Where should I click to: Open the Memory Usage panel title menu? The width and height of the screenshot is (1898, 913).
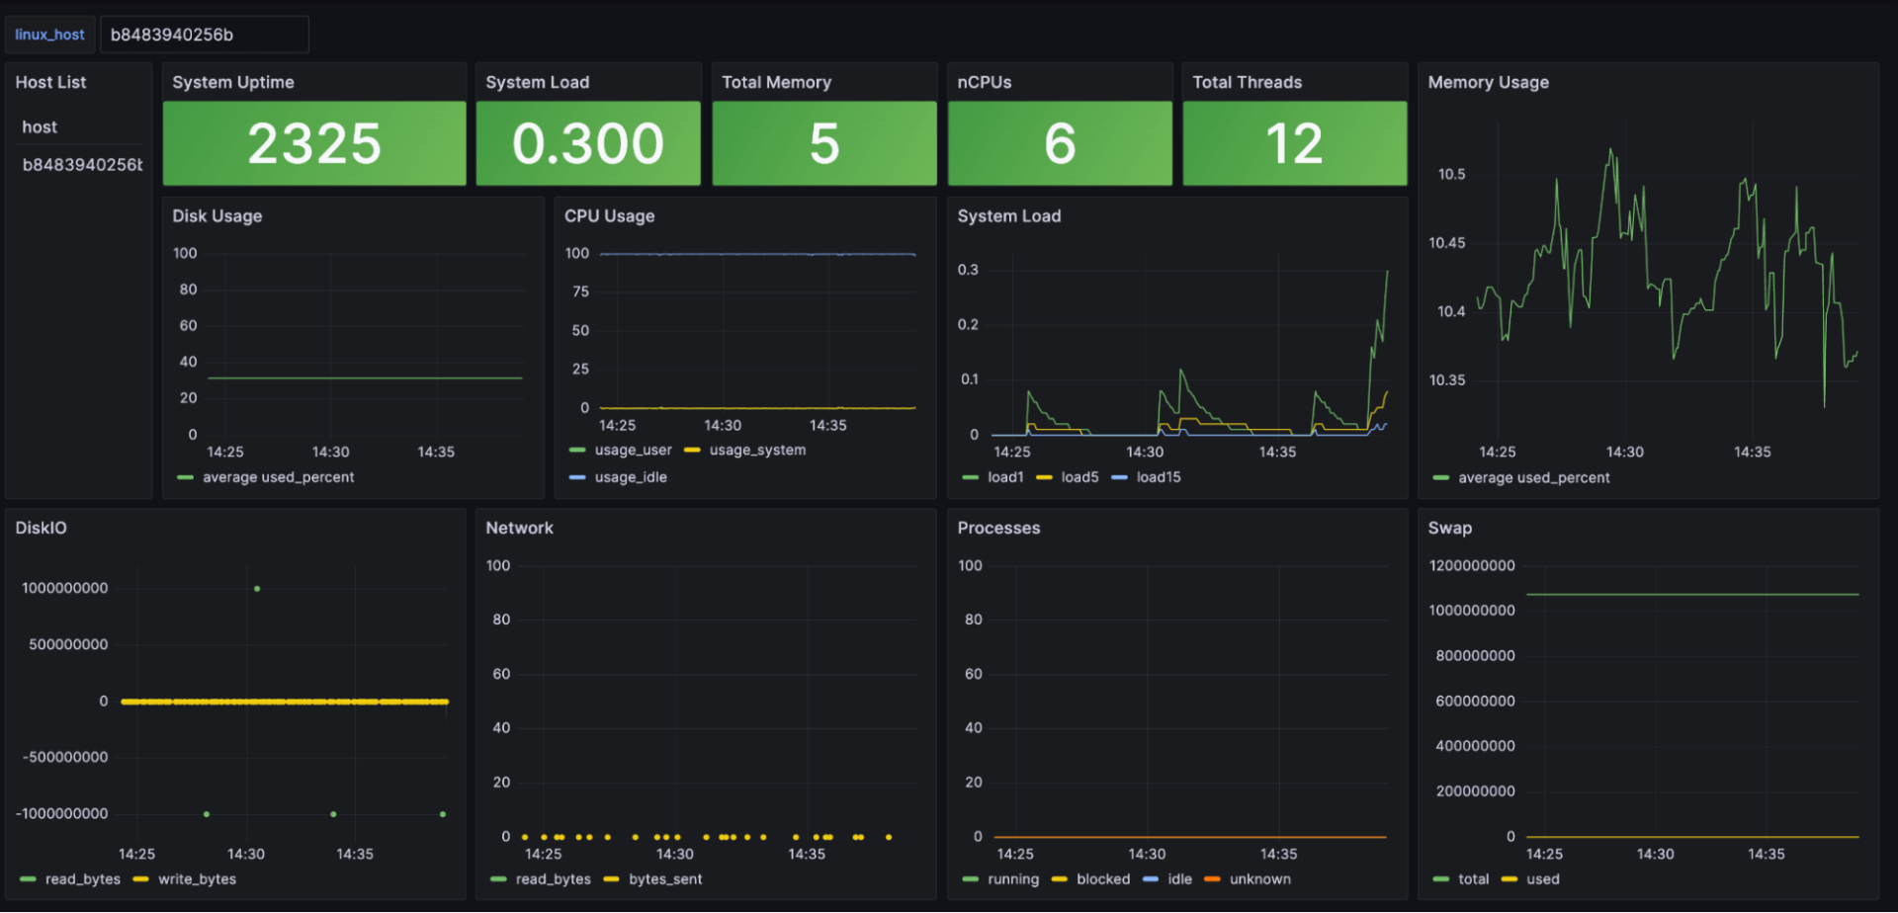pyautogui.click(x=1488, y=82)
